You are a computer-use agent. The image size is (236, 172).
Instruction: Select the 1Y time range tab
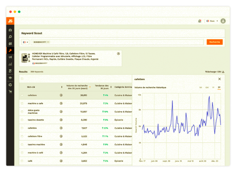(x=213, y=87)
